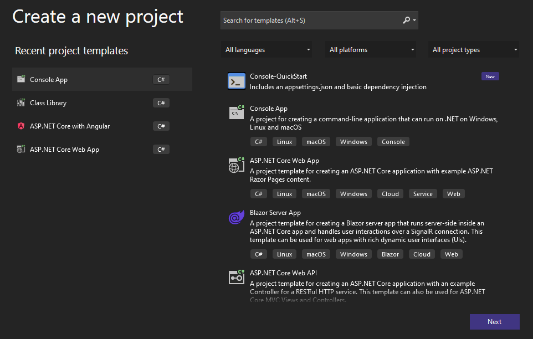Click the Console-QuickStart terminal icon

pos(237,81)
